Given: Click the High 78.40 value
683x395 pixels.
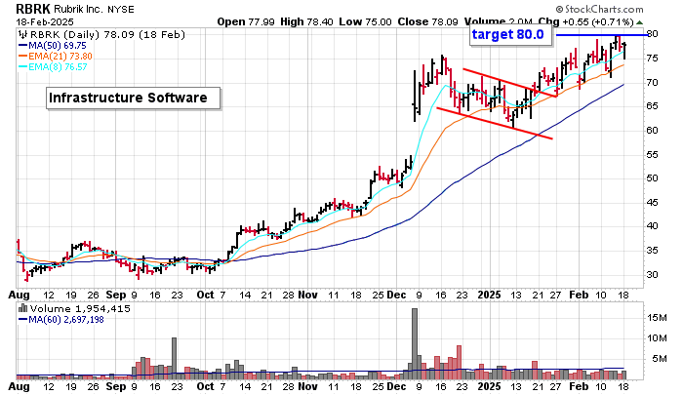Looking at the screenshot, I should coord(307,21).
